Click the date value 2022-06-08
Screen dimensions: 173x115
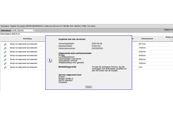[x=97, y=43]
